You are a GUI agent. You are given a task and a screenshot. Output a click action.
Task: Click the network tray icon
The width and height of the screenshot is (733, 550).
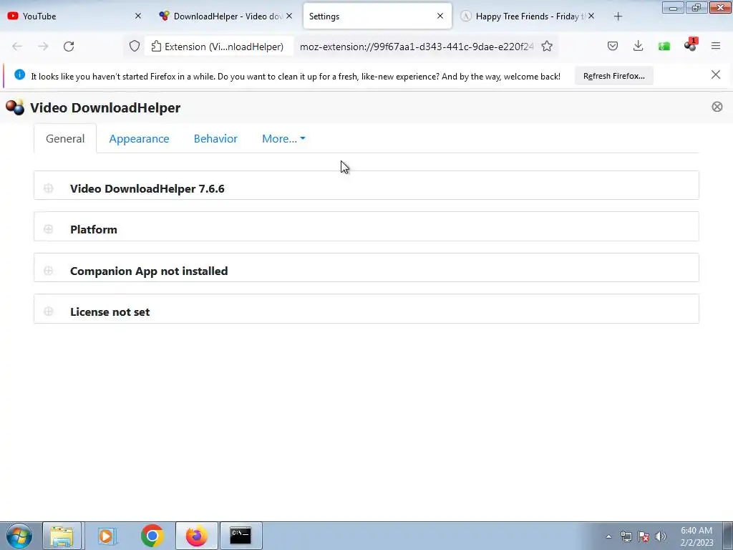tap(626, 536)
